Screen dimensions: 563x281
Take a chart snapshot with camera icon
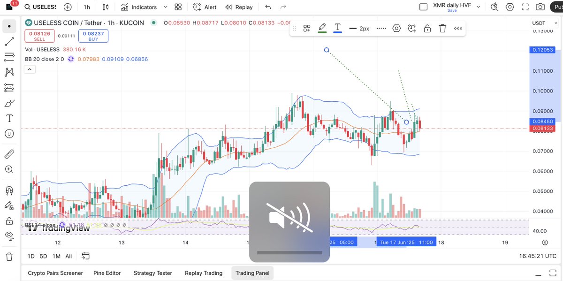pyautogui.click(x=540, y=7)
